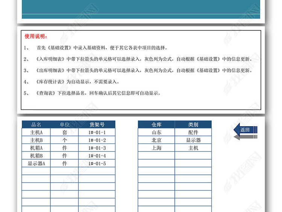Click the 显示器A product cell
This screenshot has width=282, height=212.
pos(36,164)
